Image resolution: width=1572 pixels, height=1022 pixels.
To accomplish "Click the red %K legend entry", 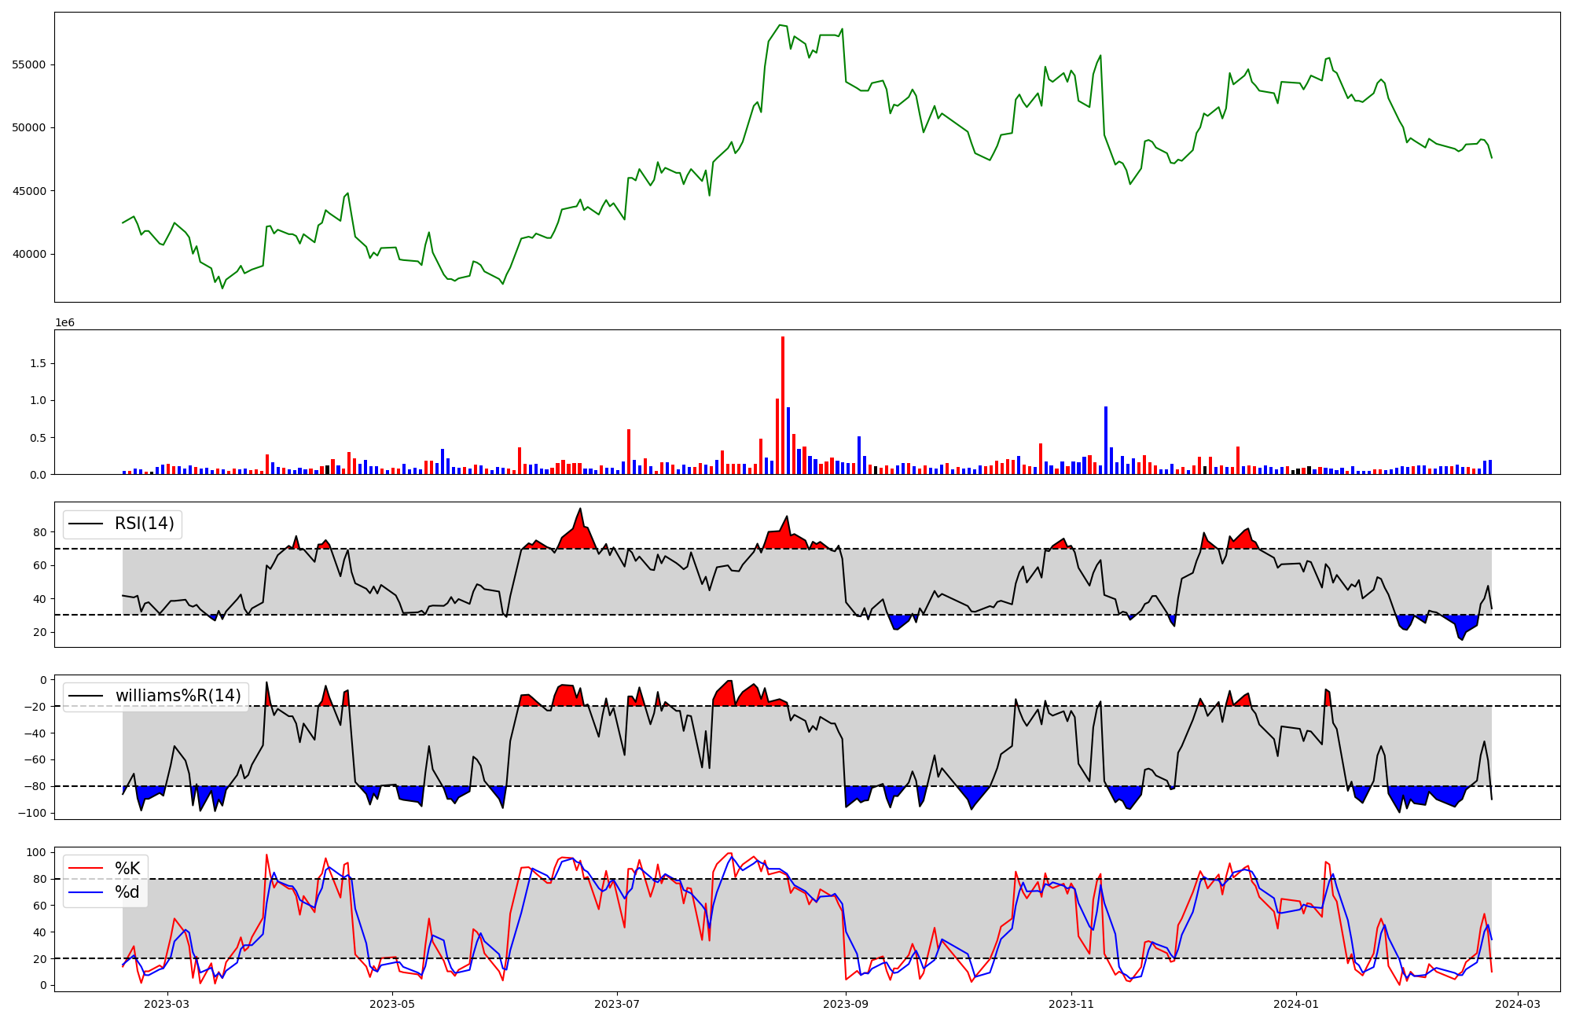I will (127, 868).
